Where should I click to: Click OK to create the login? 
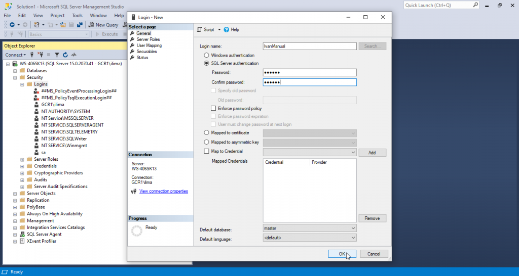click(342, 254)
